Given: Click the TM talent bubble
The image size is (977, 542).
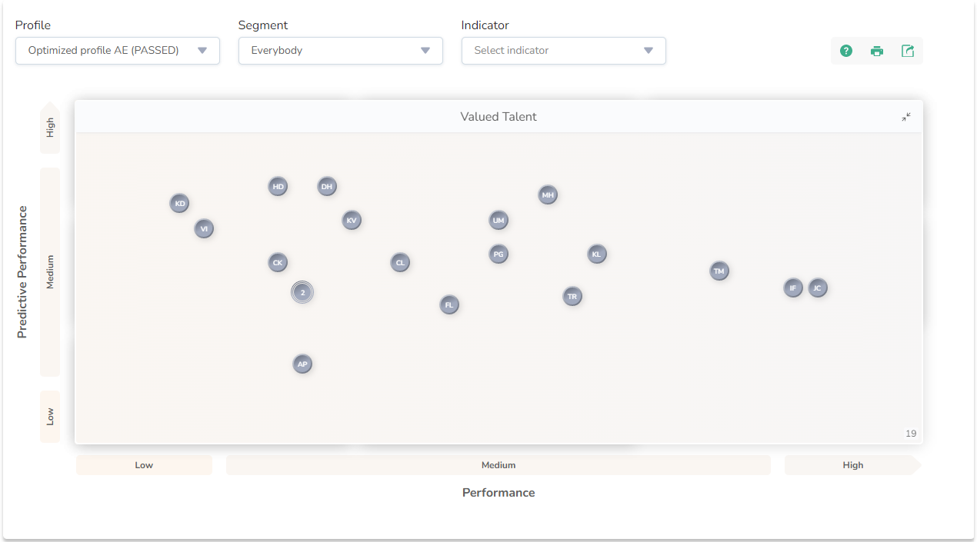Looking at the screenshot, I should point(719,271).
